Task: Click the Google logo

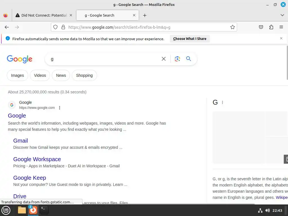Action: pyautogui.click(x=19, y=59)
